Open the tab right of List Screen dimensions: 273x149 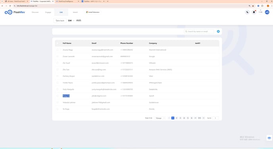[75, 12]
